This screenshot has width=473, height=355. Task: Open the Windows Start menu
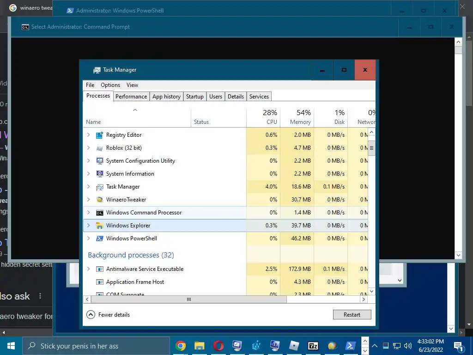11,346
